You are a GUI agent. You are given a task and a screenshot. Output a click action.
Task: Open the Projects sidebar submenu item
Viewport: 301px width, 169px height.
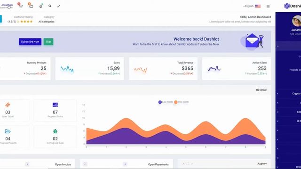[295, 70]
